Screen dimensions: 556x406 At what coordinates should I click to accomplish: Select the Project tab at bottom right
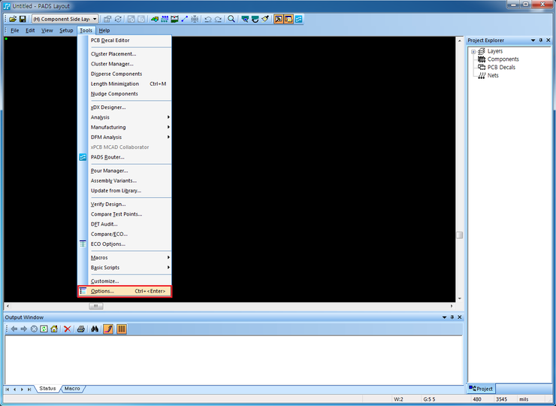[x=481, y=389]
